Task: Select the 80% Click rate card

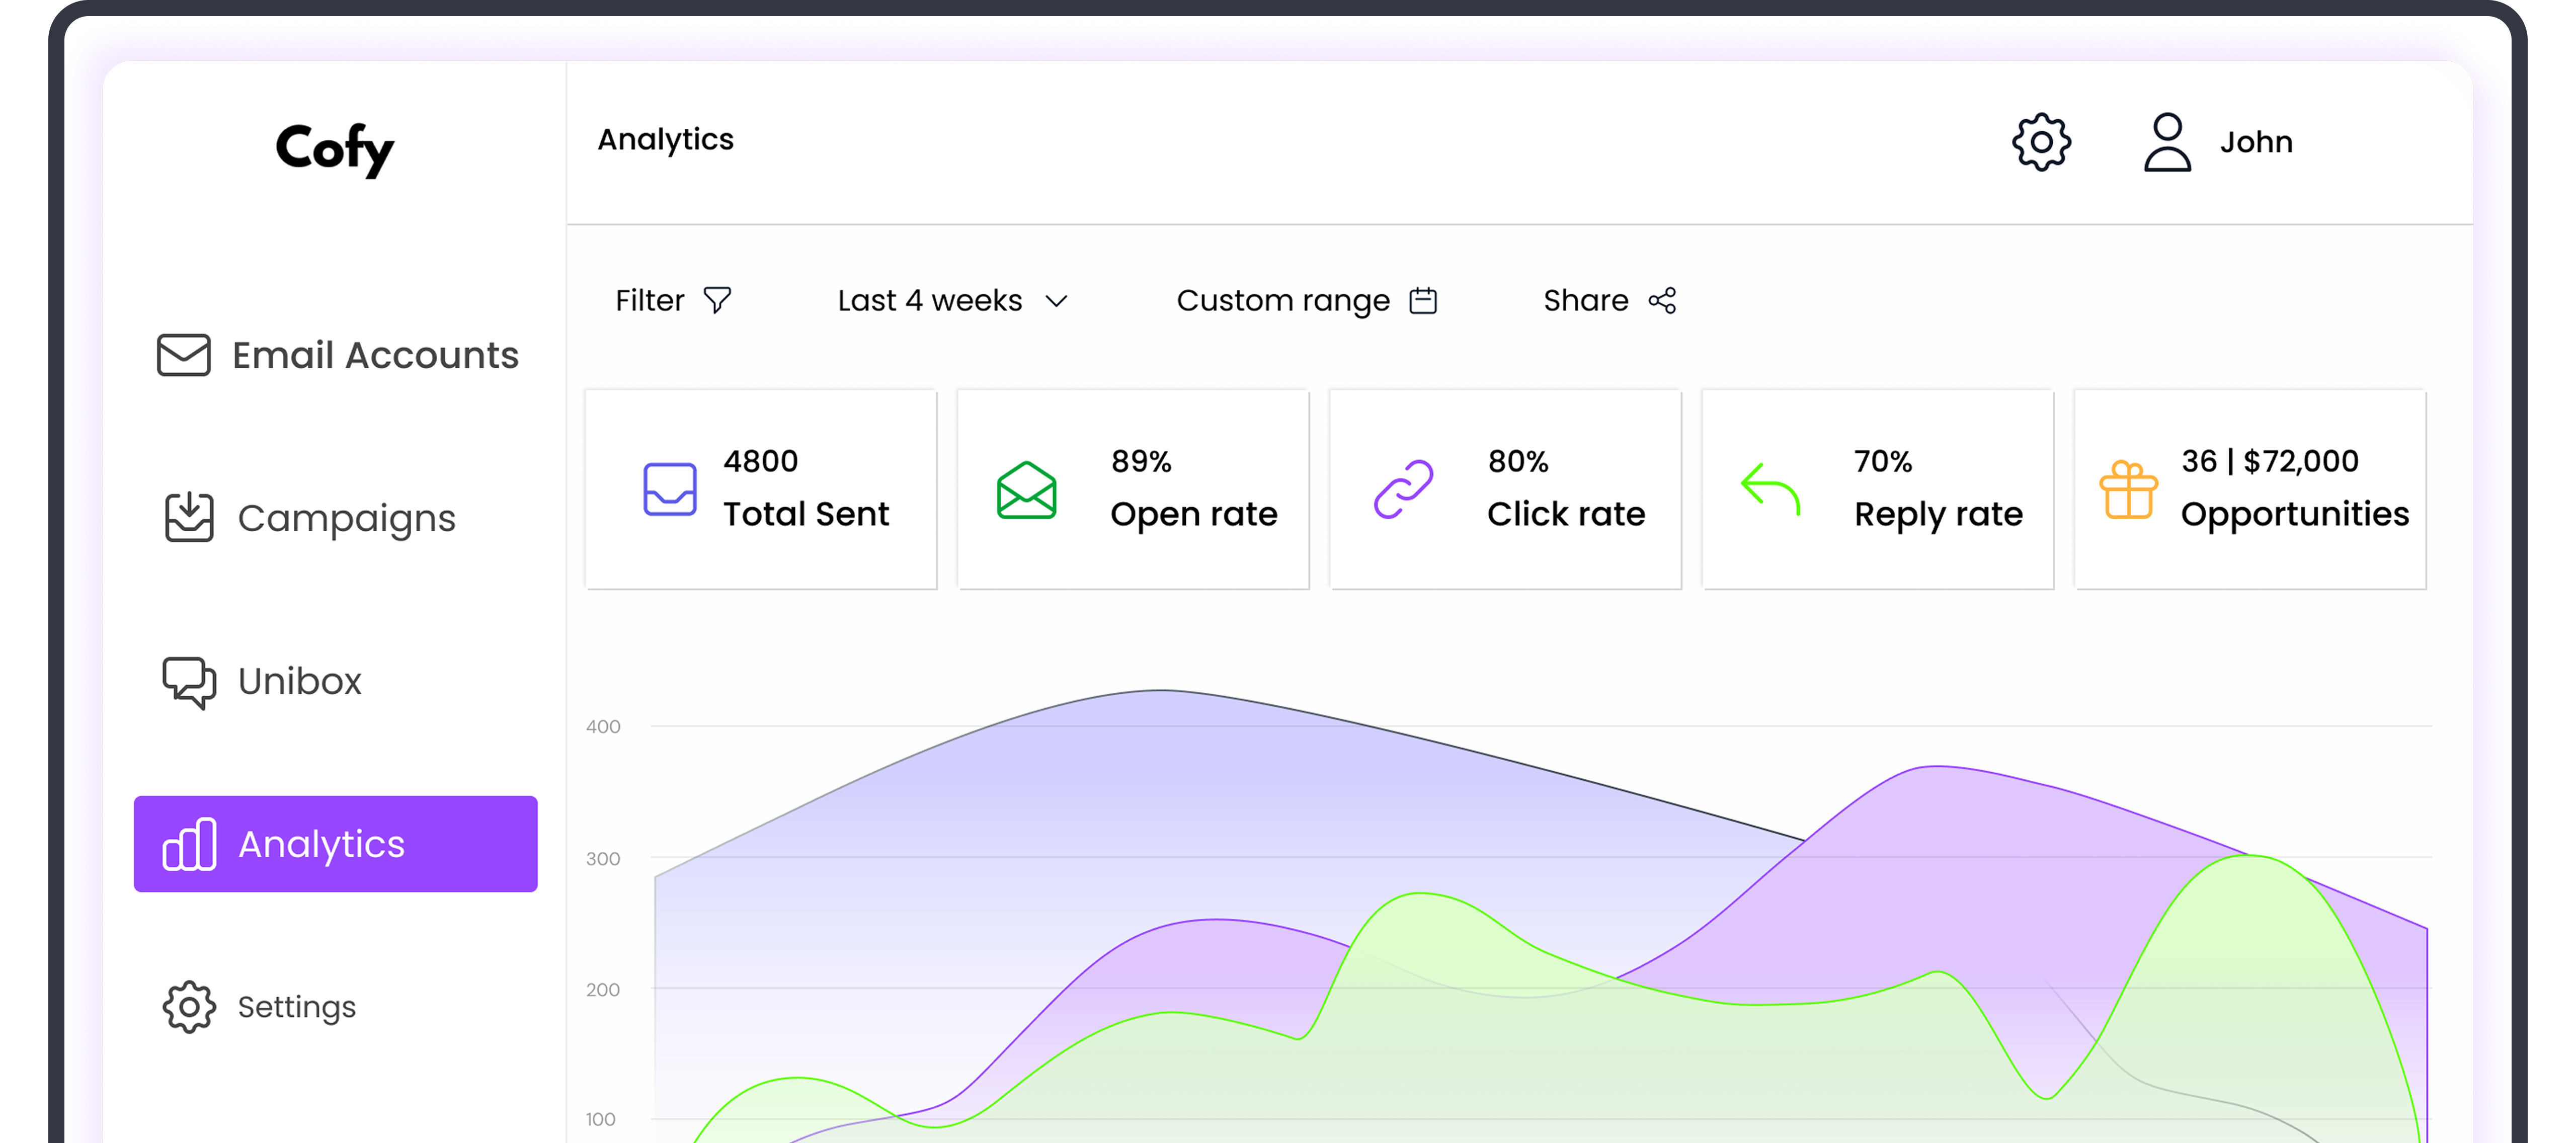Action: (1505, 489)
